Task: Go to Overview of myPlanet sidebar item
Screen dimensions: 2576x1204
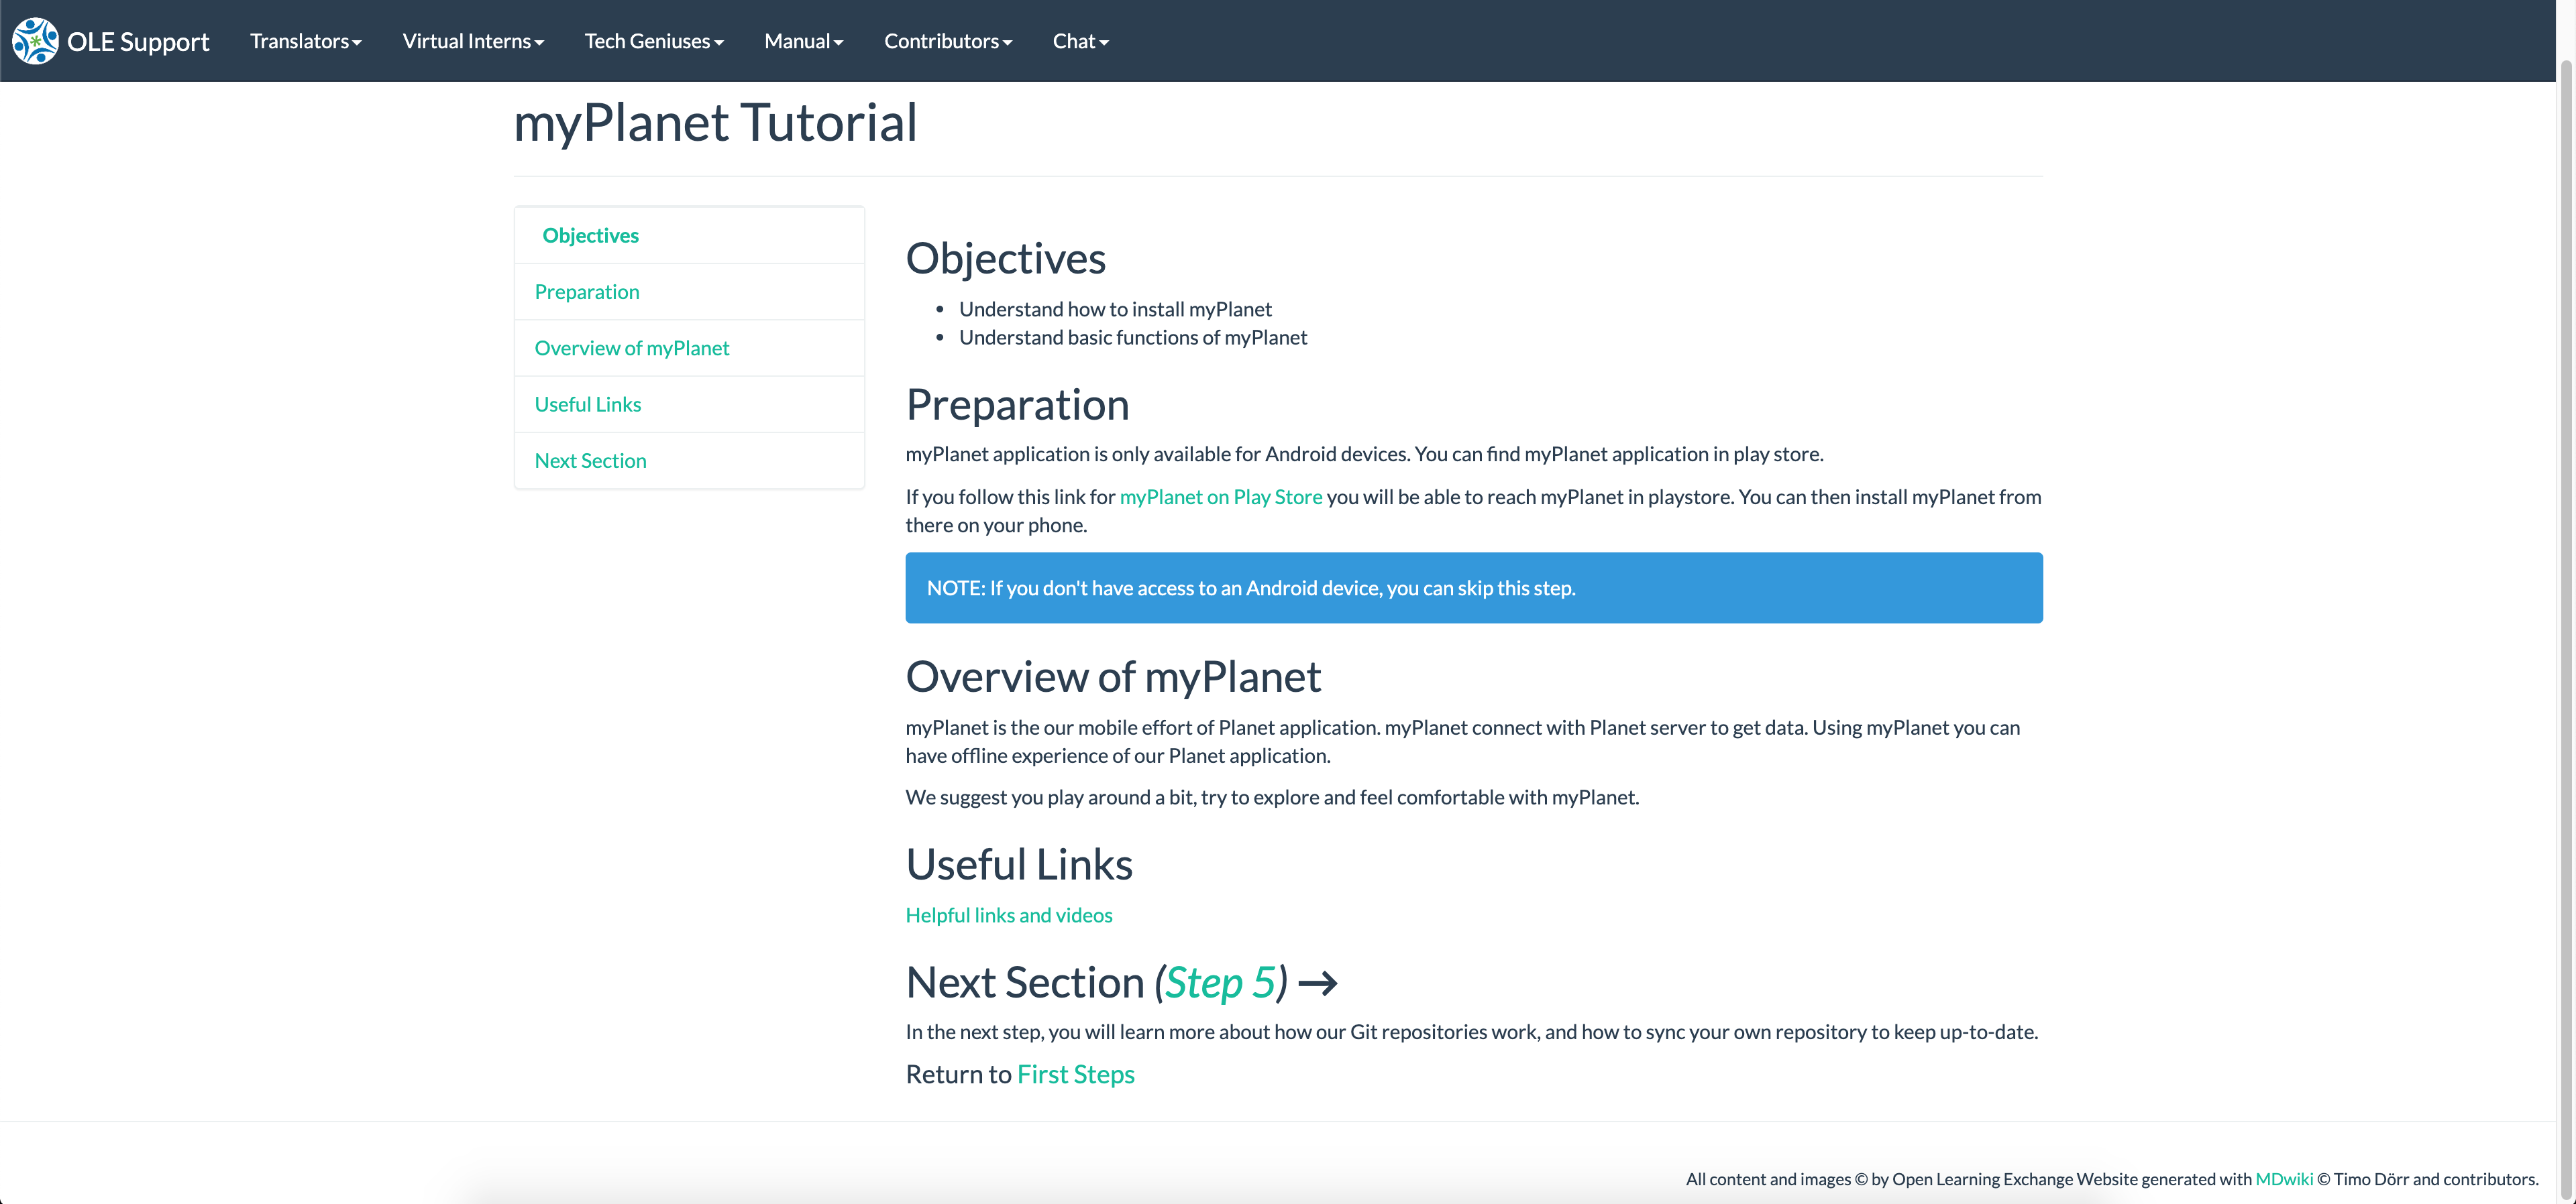Action: (689, 348)
